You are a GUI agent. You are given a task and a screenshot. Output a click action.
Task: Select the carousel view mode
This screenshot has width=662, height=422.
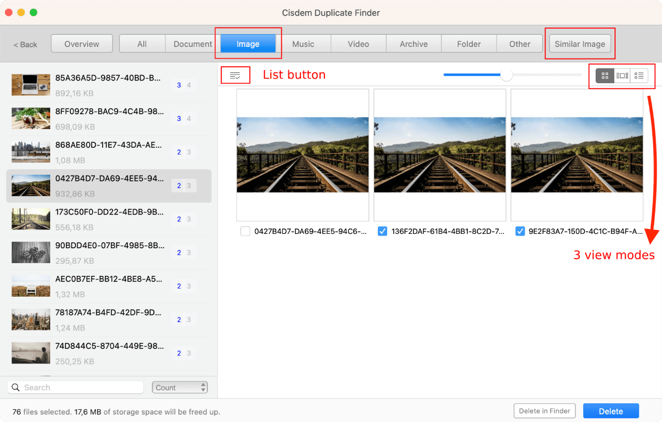(622, 76)
